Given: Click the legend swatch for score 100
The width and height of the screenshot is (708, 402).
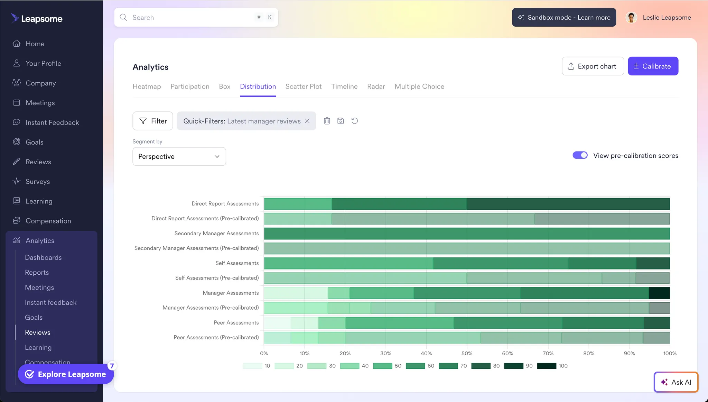Looking at the screenshot, I should 547,366.
